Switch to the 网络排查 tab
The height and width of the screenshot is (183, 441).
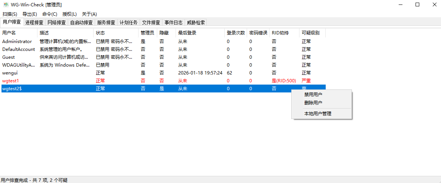pos(57,22)
